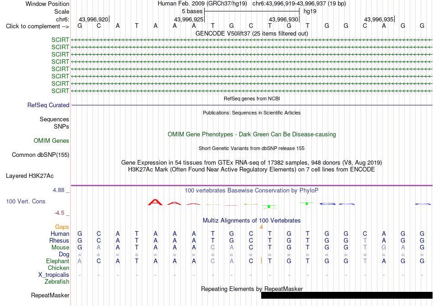Open the Sequences track label

pos(54,119)
